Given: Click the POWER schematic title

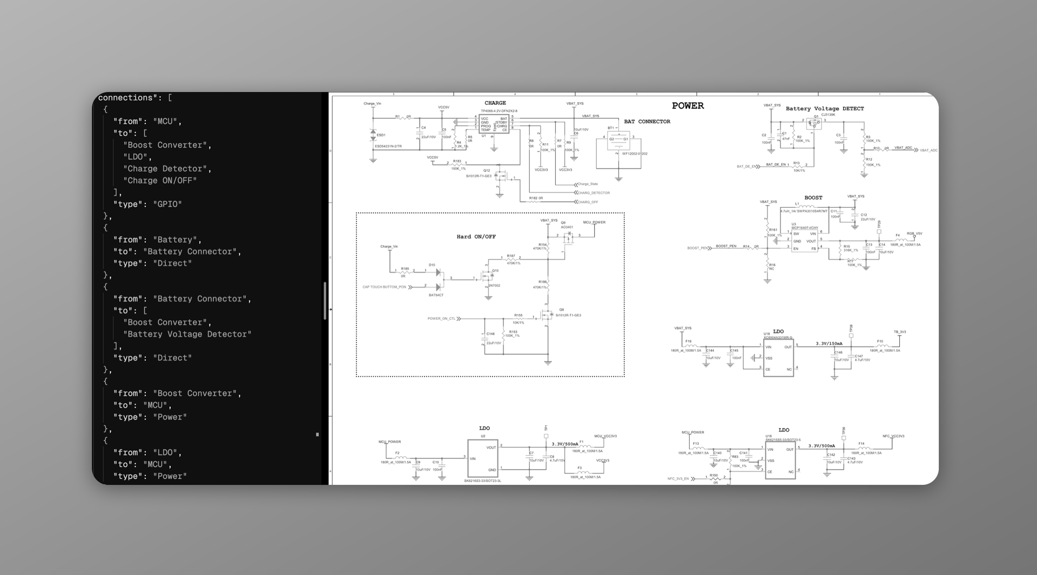Looking at the screenshot, I should pos(688,106).
